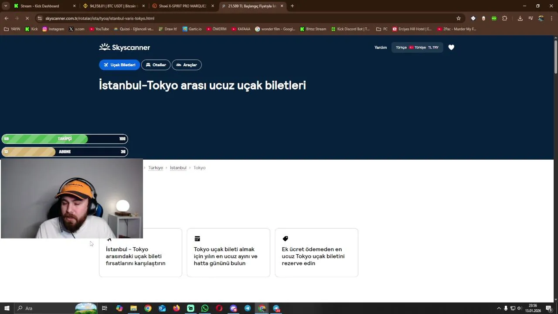The width and height of the screenshot is (558, 314).
Task: Click the yılın en ucuz ayını card
Action: coord(228,253)
